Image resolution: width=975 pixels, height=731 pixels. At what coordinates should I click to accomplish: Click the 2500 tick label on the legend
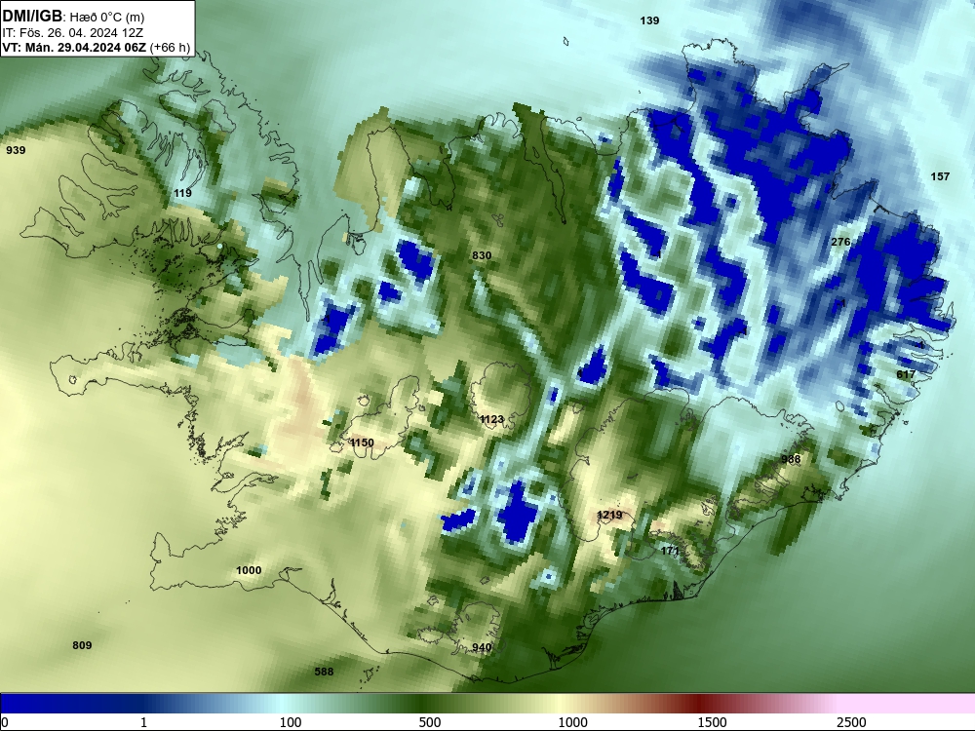[851, 722]
